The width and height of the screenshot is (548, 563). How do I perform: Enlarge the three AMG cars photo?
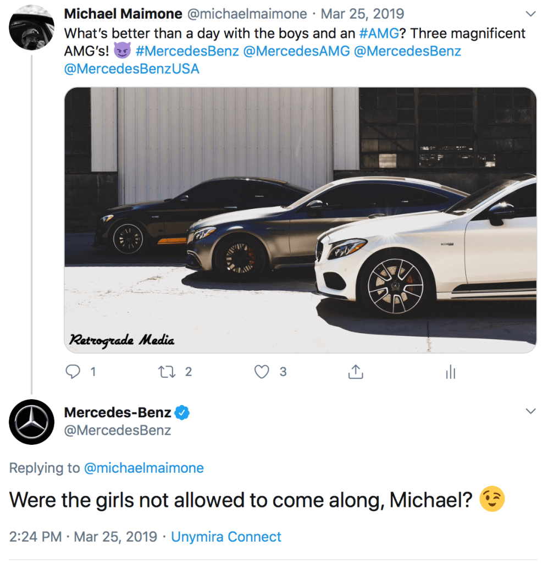(x=300, y=220)
